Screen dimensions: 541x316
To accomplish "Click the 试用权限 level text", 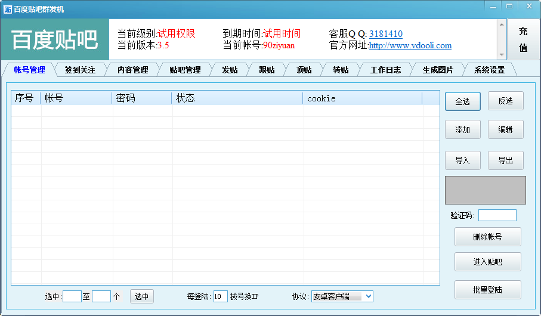I will 177,34.
